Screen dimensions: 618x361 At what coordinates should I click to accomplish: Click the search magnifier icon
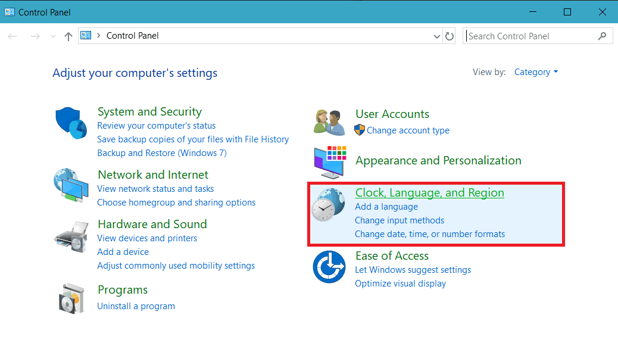point(602,36)
